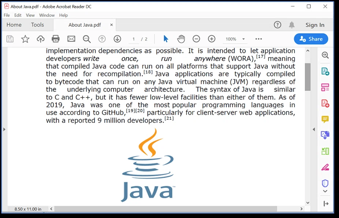Open the Protect shield tool
The image size is (339, 218).
(325, 183)
